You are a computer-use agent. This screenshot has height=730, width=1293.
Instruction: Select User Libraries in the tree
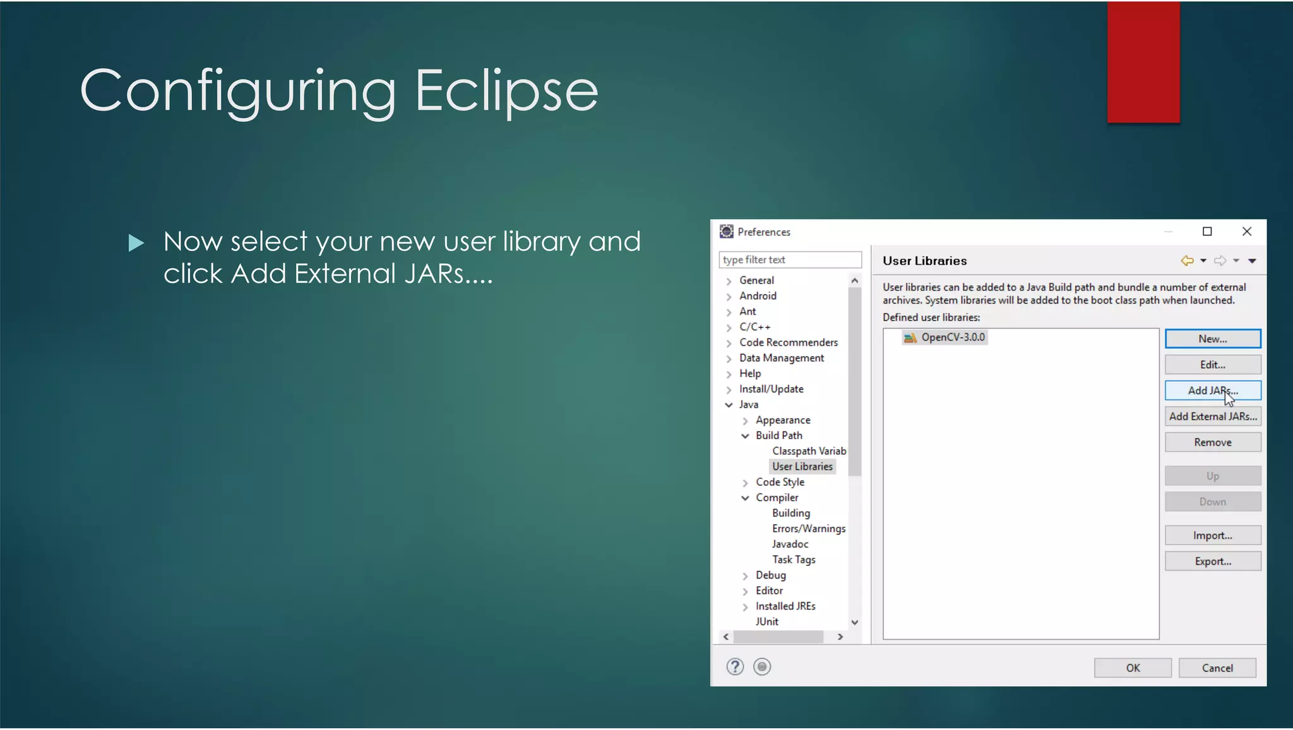click(x=802, y=467)
